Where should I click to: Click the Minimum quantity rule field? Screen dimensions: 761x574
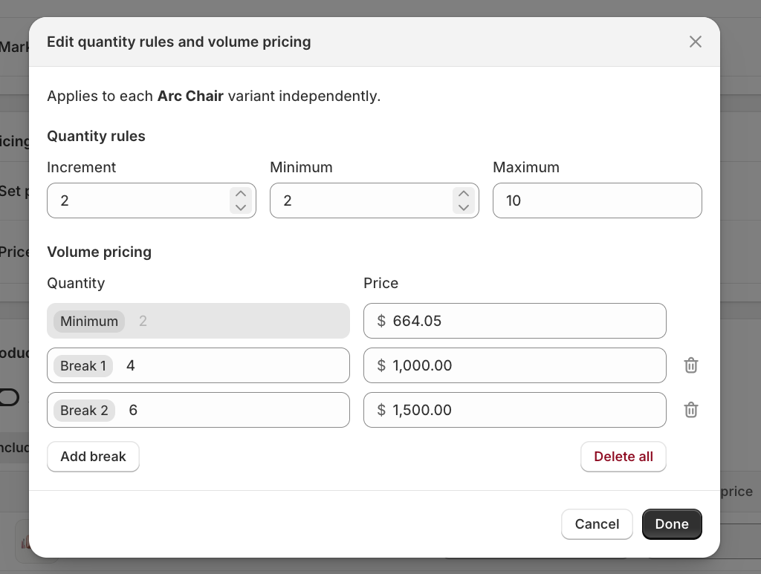(375, 200)
